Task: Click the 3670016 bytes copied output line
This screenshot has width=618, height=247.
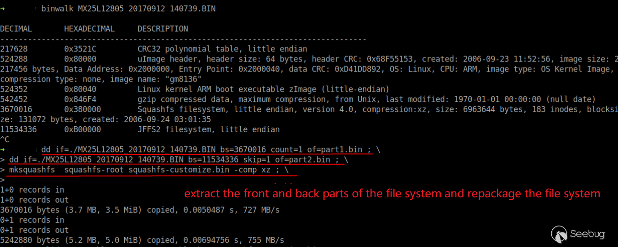Action: tap(140, 210)
